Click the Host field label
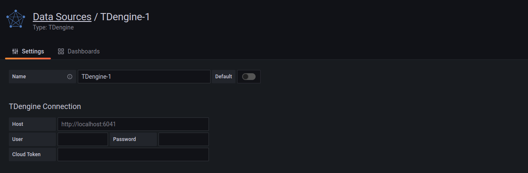The image size is (528, 173). tap(18, 124)
